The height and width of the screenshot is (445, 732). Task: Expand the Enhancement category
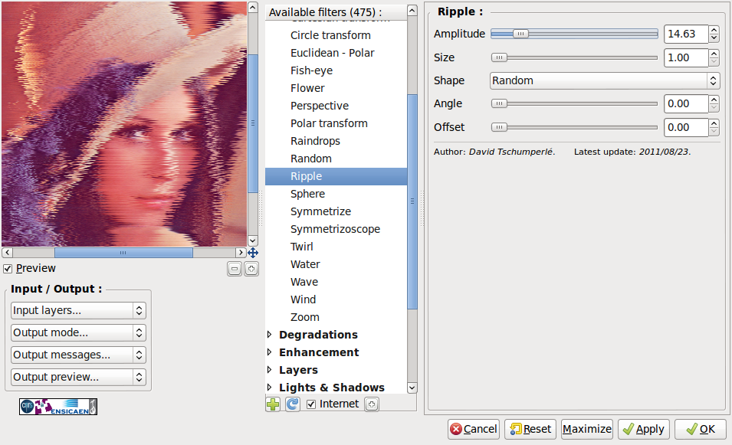(269, 352)
